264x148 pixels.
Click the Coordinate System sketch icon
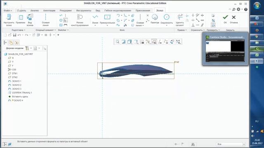click(148, 21)
